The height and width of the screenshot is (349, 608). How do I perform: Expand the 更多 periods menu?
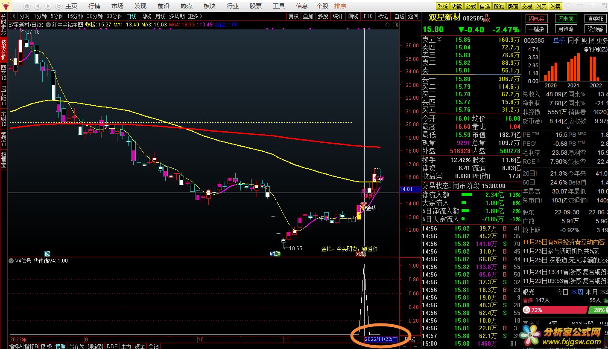[x=195, y=16]
